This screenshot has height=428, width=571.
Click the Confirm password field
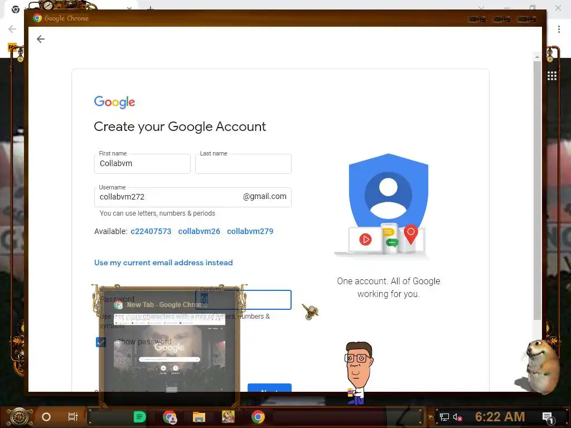tap(243, 300)
